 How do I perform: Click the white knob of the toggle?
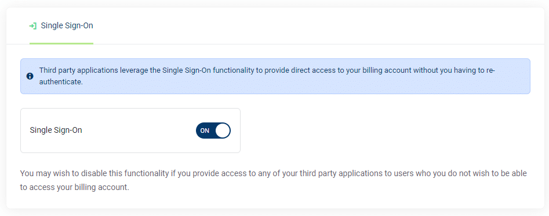tap(223, 131)
